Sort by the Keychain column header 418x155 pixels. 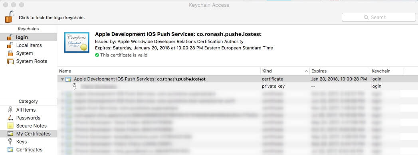tap(387, 71)
